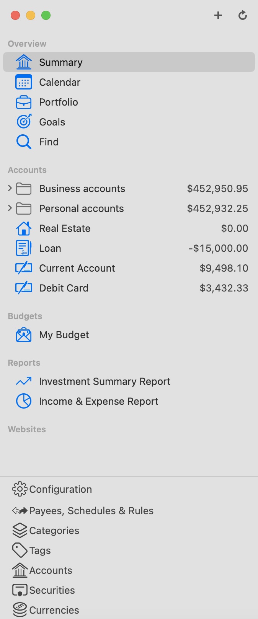This screenshot has width=258, height=619.
Task: Expand the Business accounts group
Action: 10,188
